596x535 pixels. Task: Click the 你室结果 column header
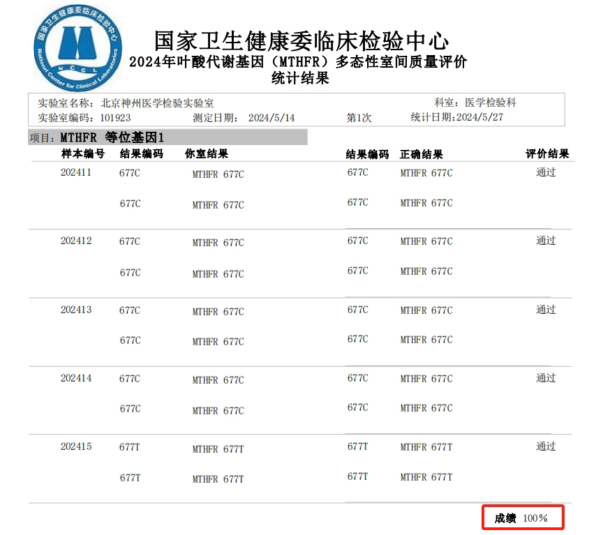tap(207, 154)
